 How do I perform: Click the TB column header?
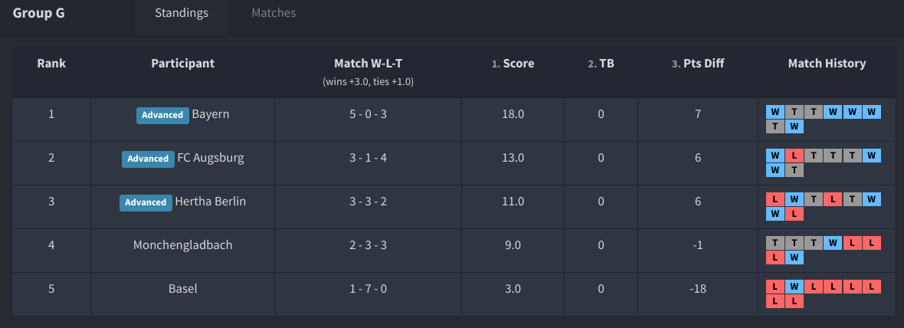click(606, 64)
